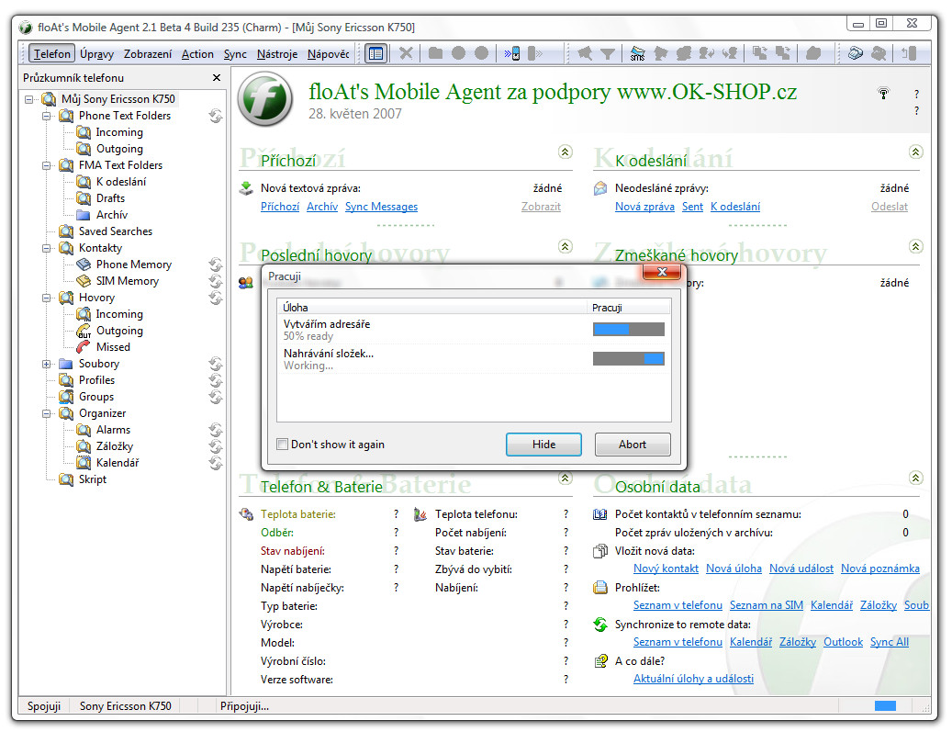Click the Seznam na SIM link

(x=767, y=605)
